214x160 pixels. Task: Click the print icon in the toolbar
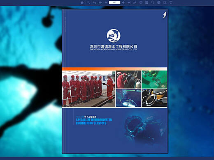[x=141, y=2]
